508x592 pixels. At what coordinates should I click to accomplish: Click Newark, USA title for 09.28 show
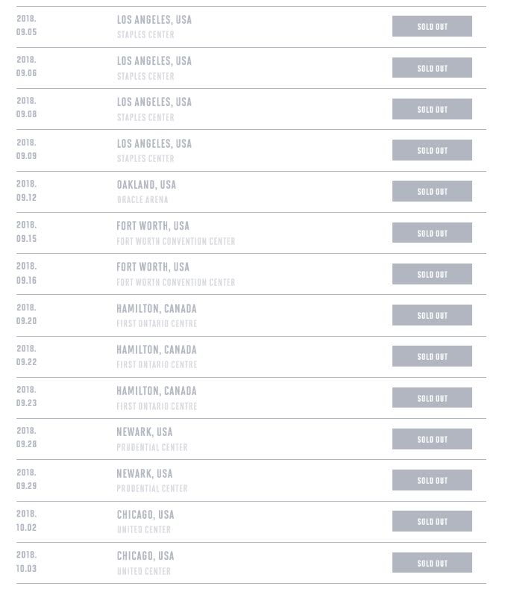(145, 431)
